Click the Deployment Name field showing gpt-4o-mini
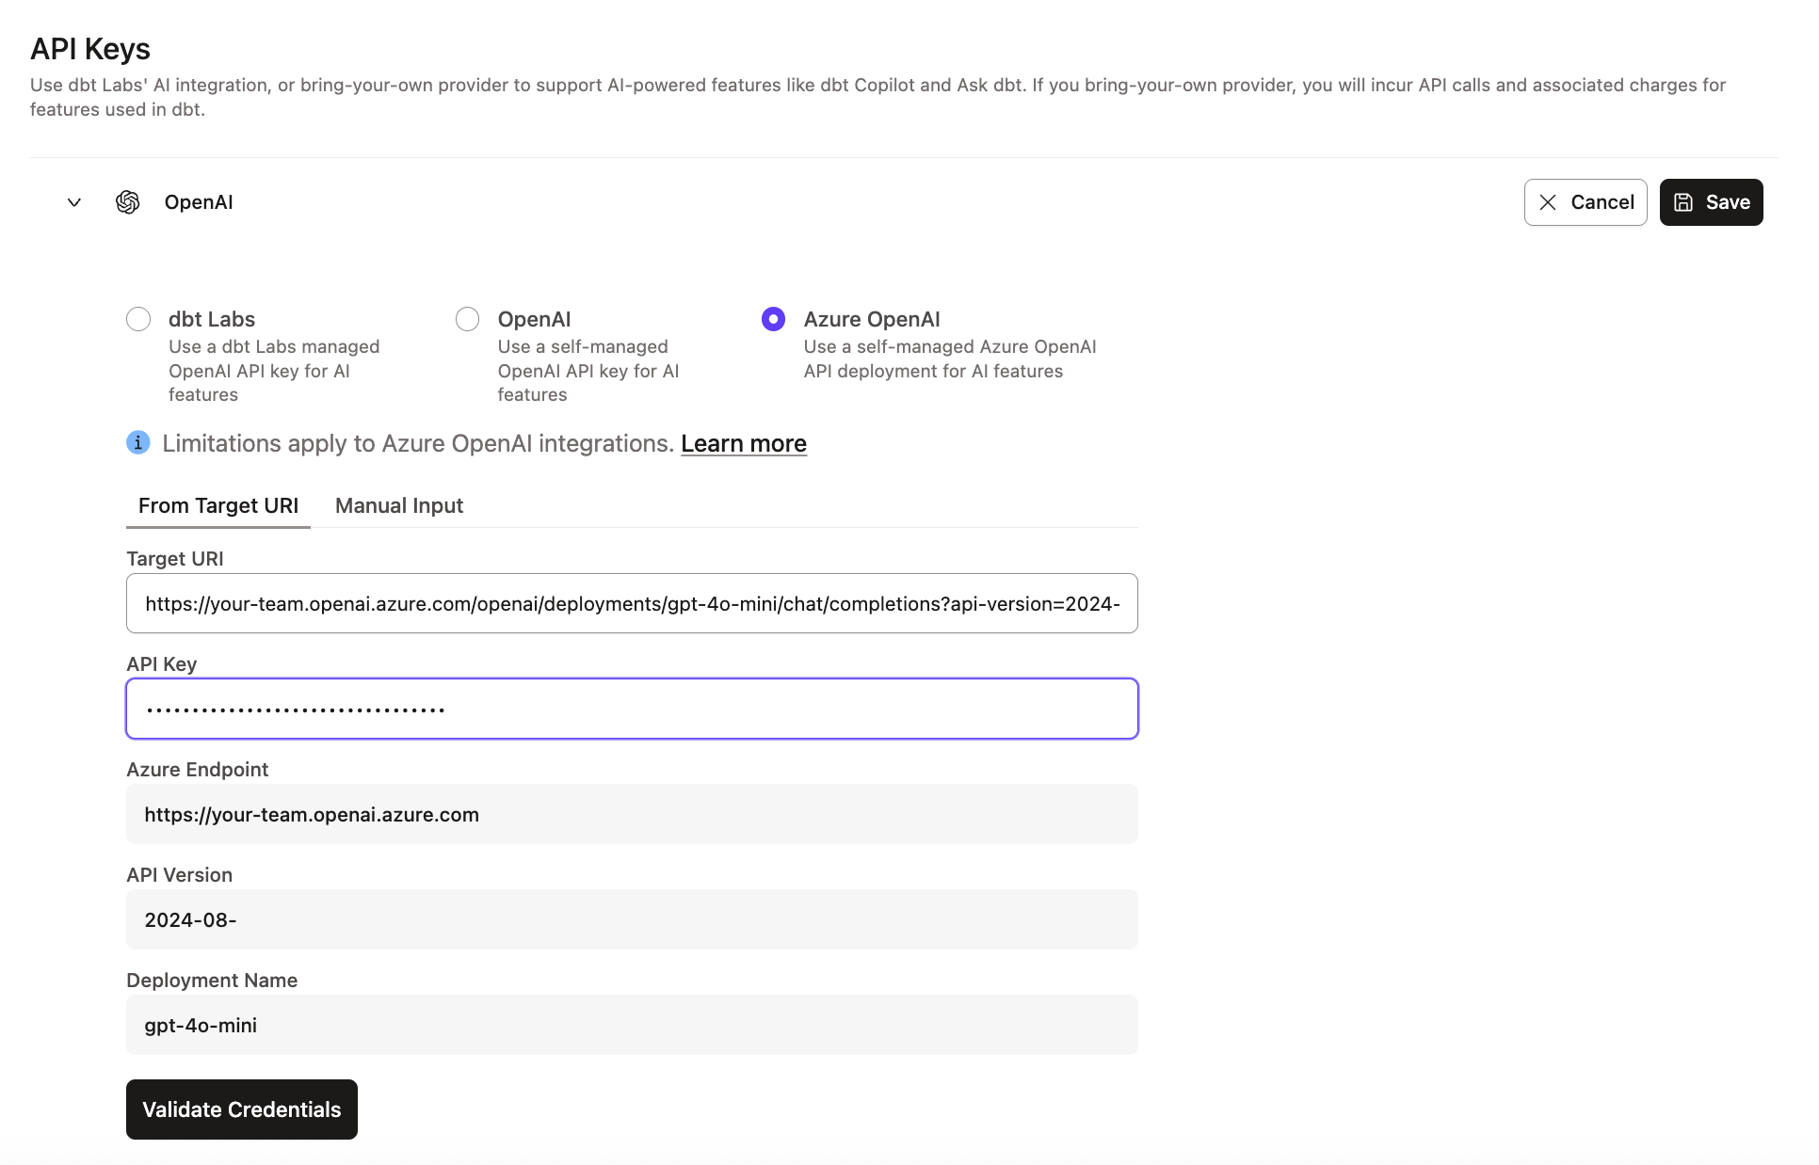The image size is (1819, 1165). click(x=631, y=1025)
